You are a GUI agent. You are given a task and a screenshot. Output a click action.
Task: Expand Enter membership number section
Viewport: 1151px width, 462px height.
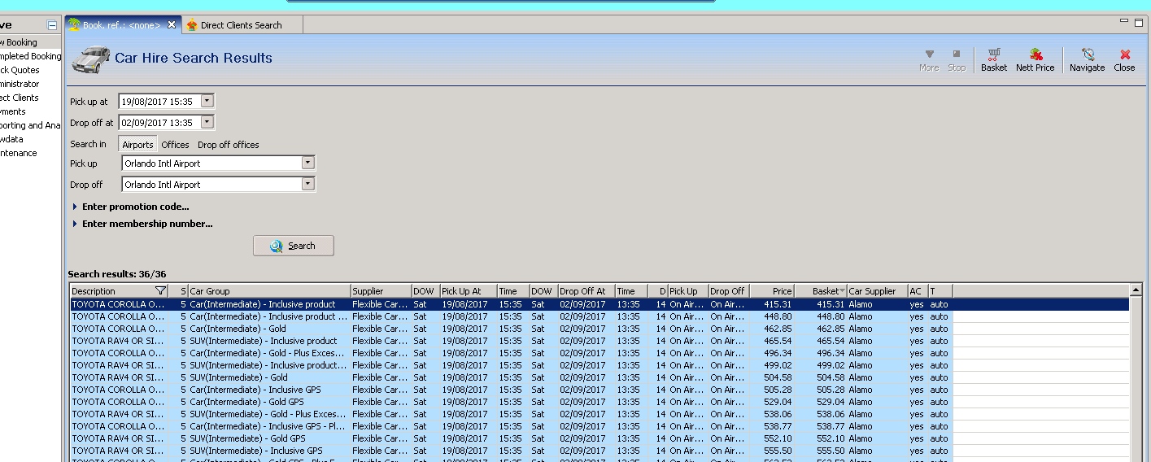click(x=142, y=224)
